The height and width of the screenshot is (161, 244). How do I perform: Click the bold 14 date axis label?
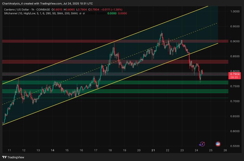(x=52, y=150)
